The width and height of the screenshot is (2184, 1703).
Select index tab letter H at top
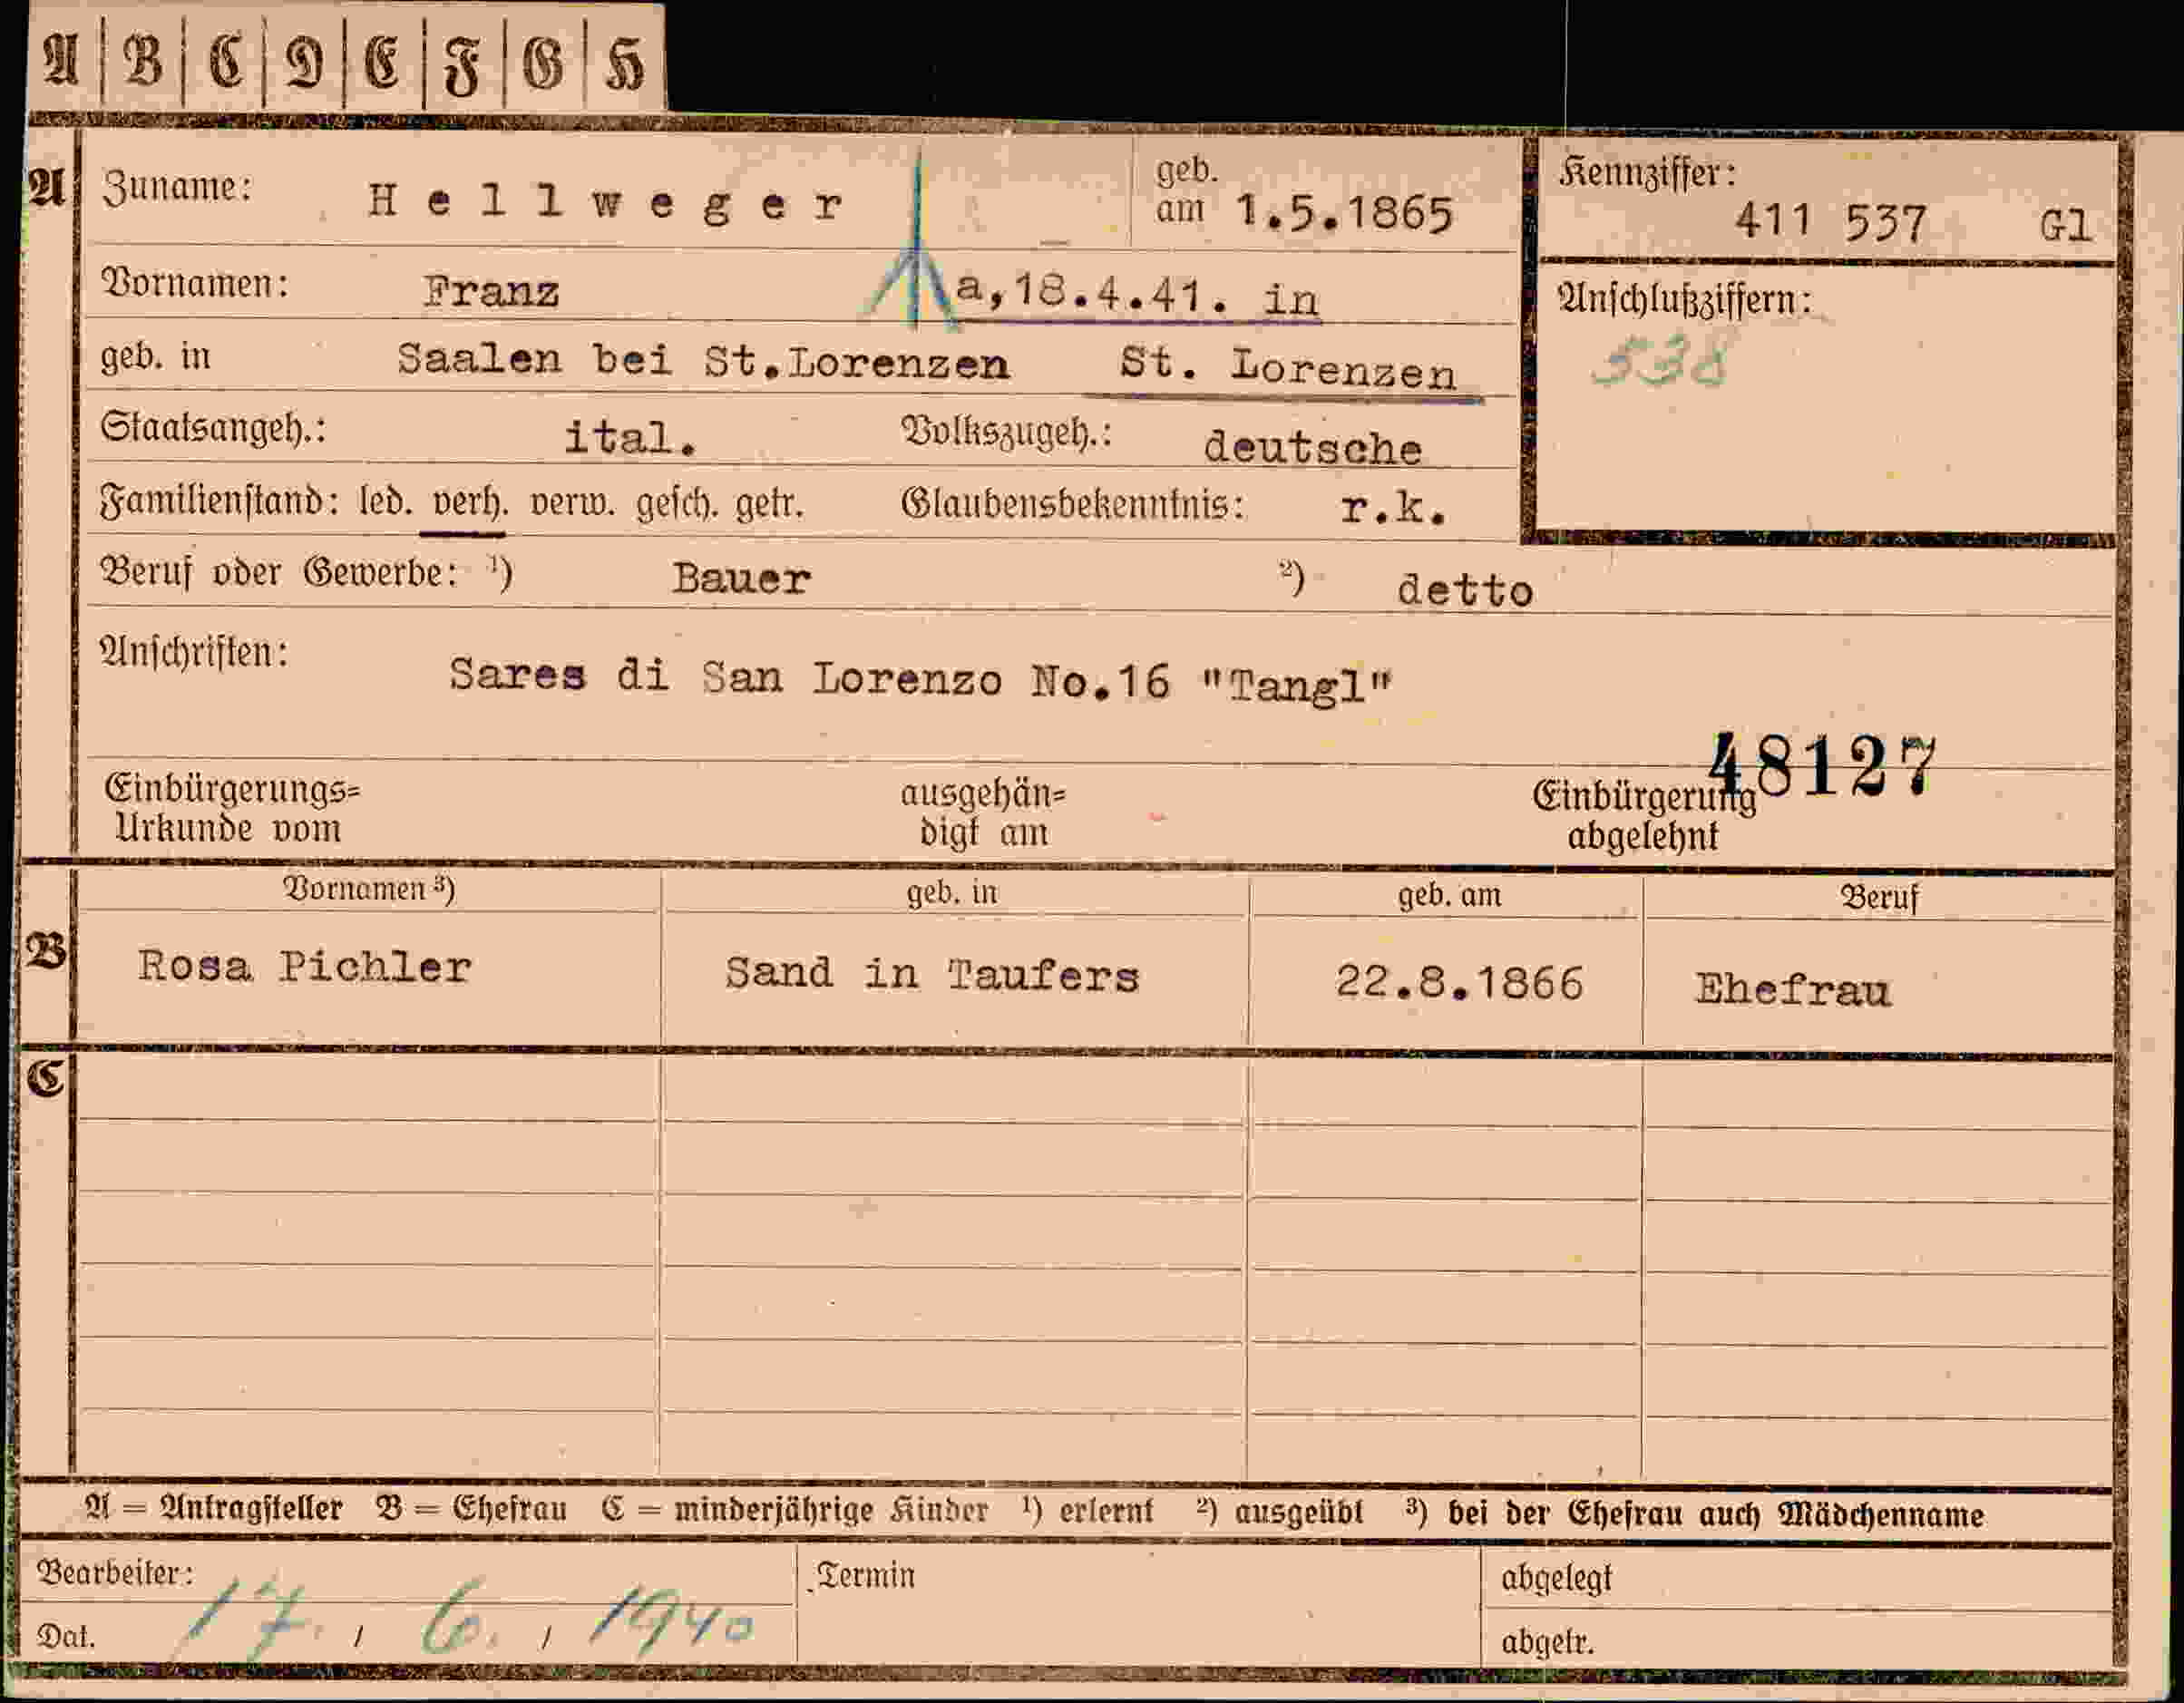pyautogui.click(x=624, y=62)
